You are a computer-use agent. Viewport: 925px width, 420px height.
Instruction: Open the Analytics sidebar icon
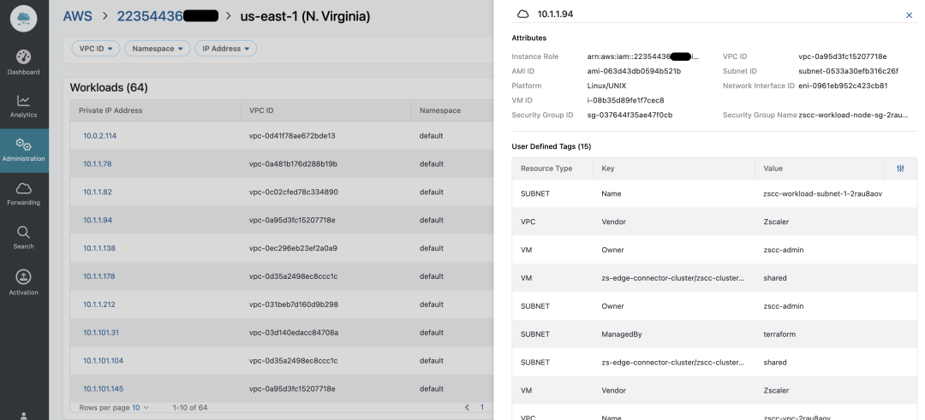(24, 101)
